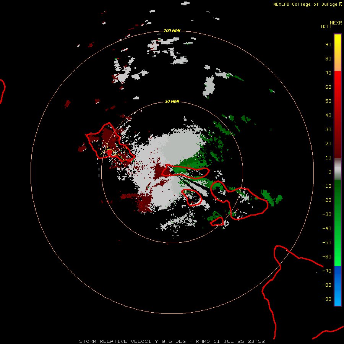Click the 20 value on velocity scale
The image size is (344, 344).
328,144
